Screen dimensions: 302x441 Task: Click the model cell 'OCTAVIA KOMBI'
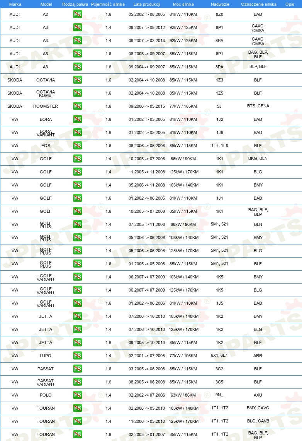point(46,93)
